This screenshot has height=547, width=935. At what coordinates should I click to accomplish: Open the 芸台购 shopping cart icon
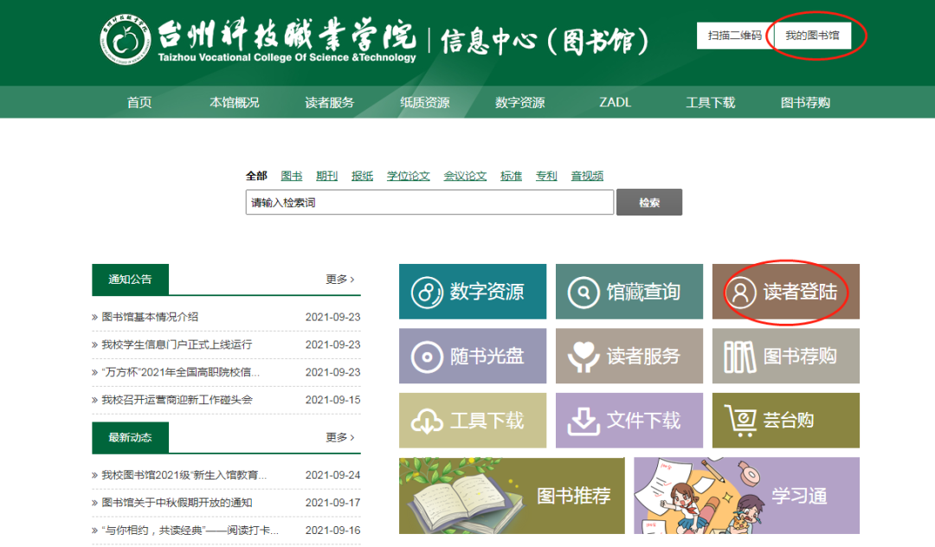(x=785, y=420)
